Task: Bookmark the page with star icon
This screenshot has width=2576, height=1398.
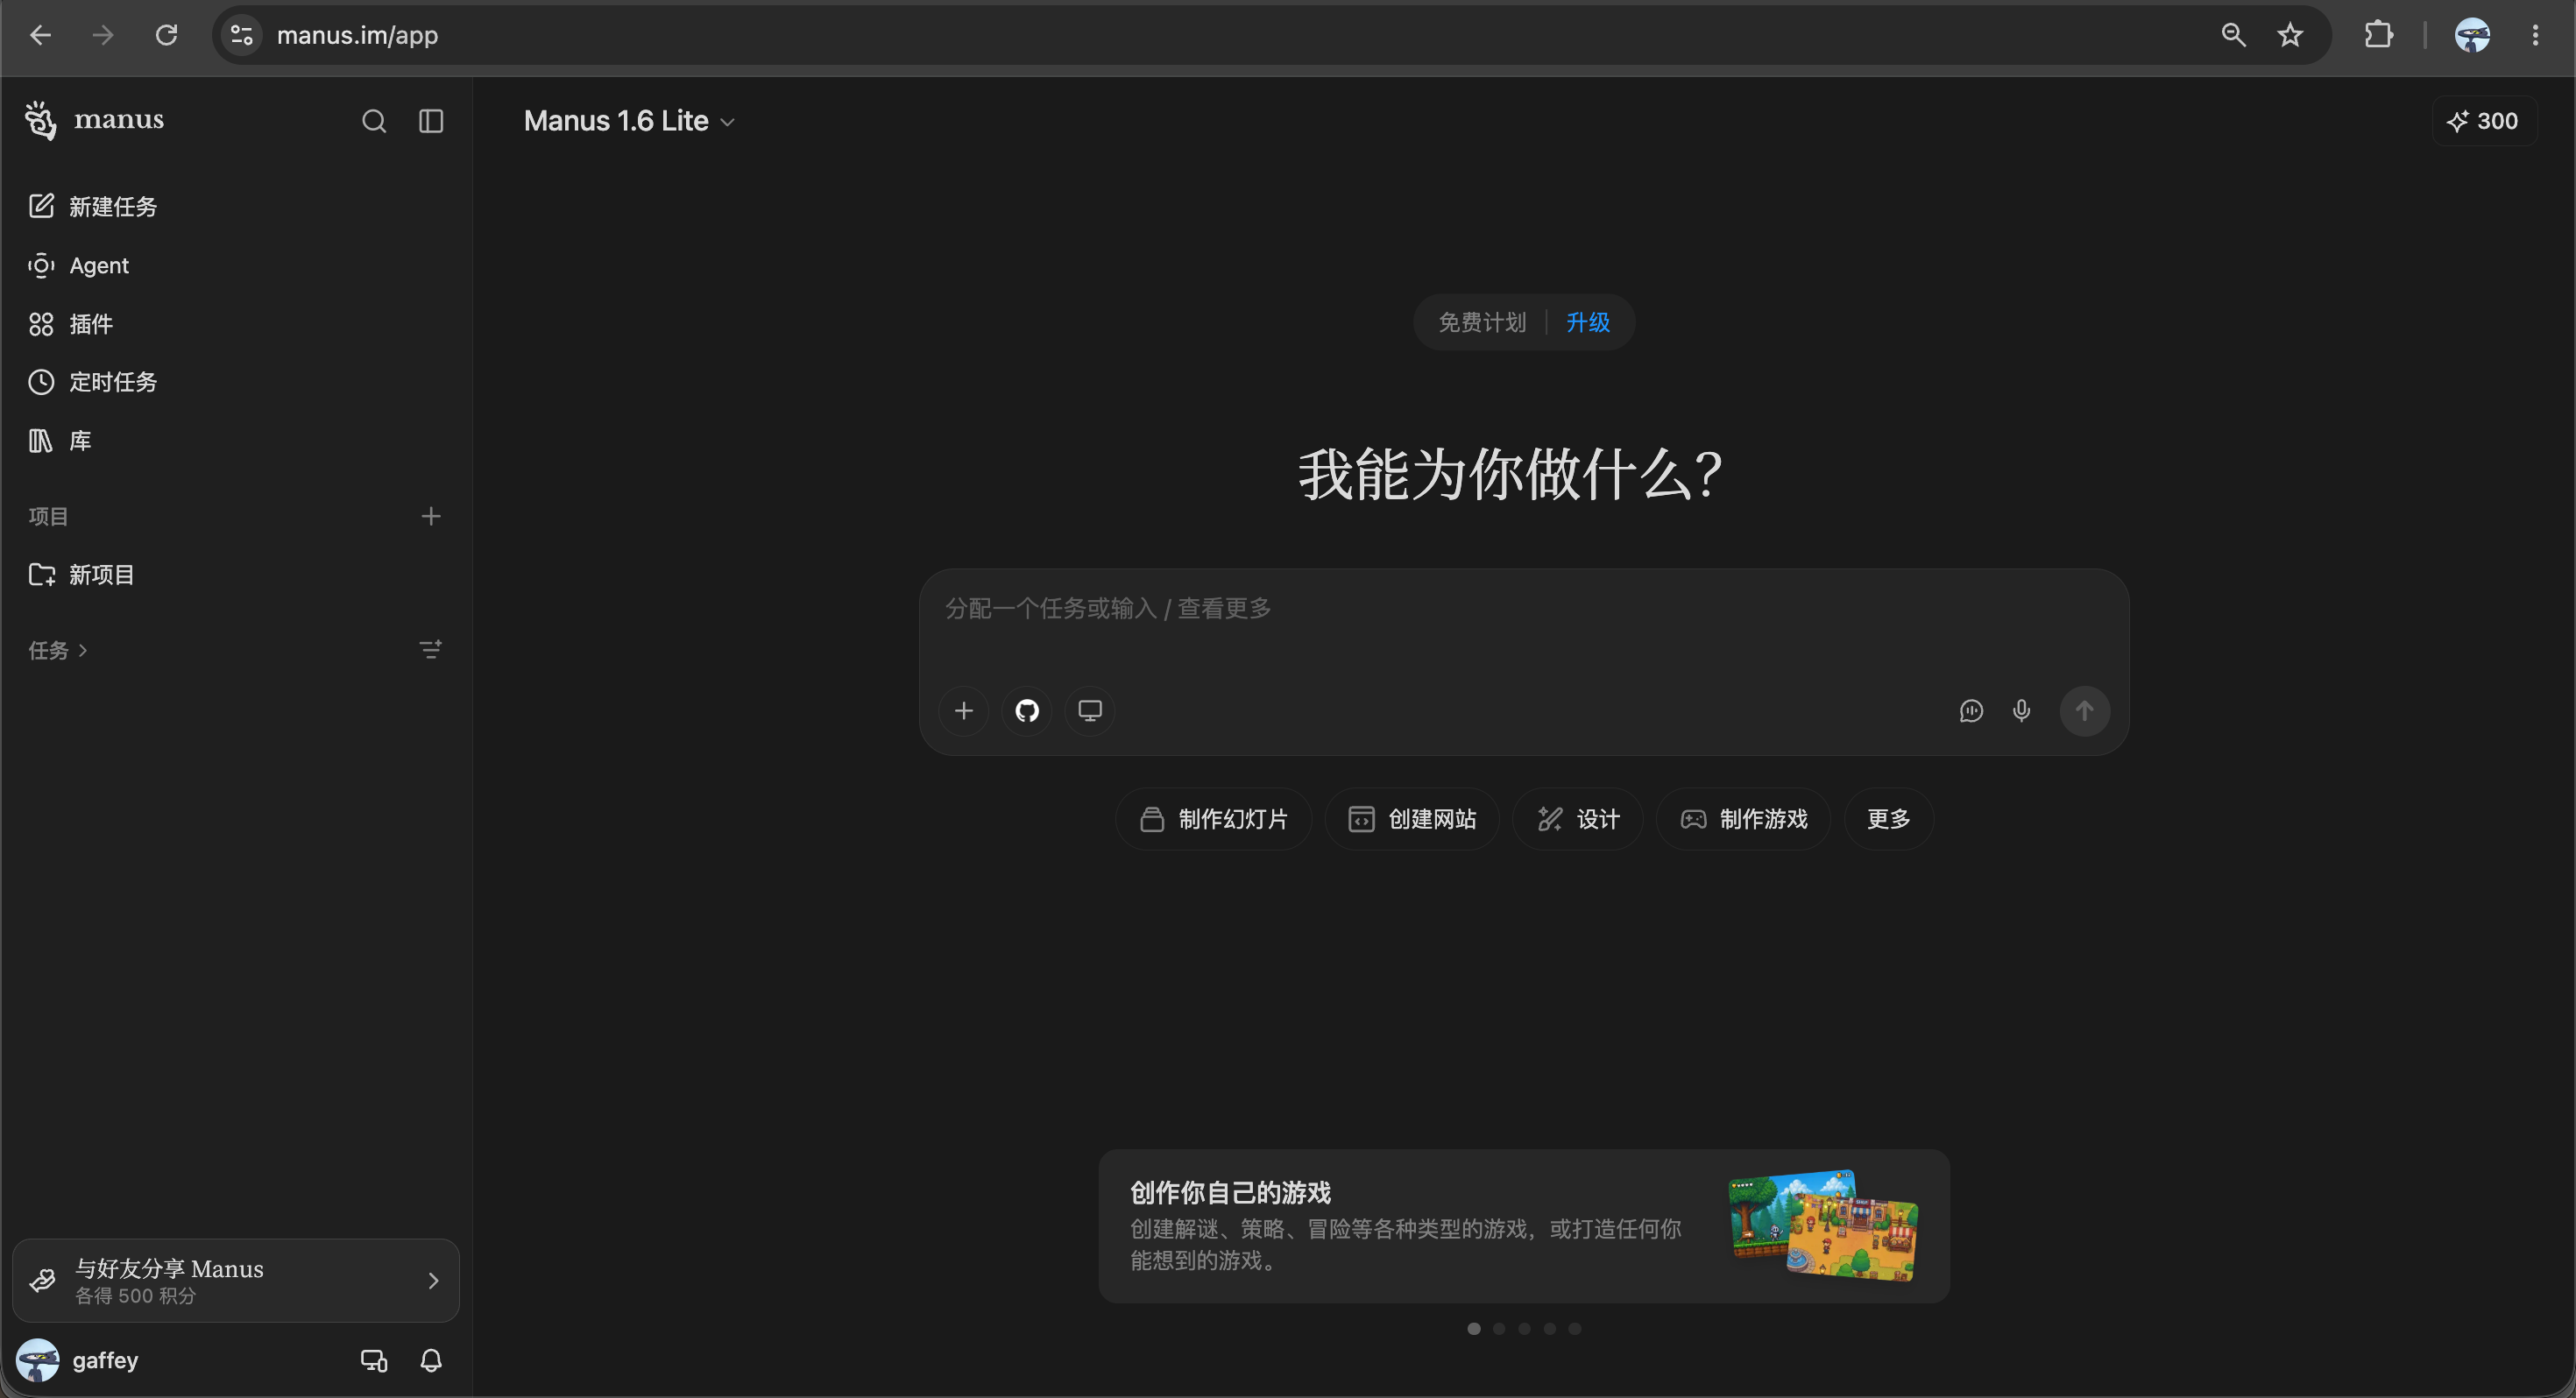Action: coord(2290,35)
